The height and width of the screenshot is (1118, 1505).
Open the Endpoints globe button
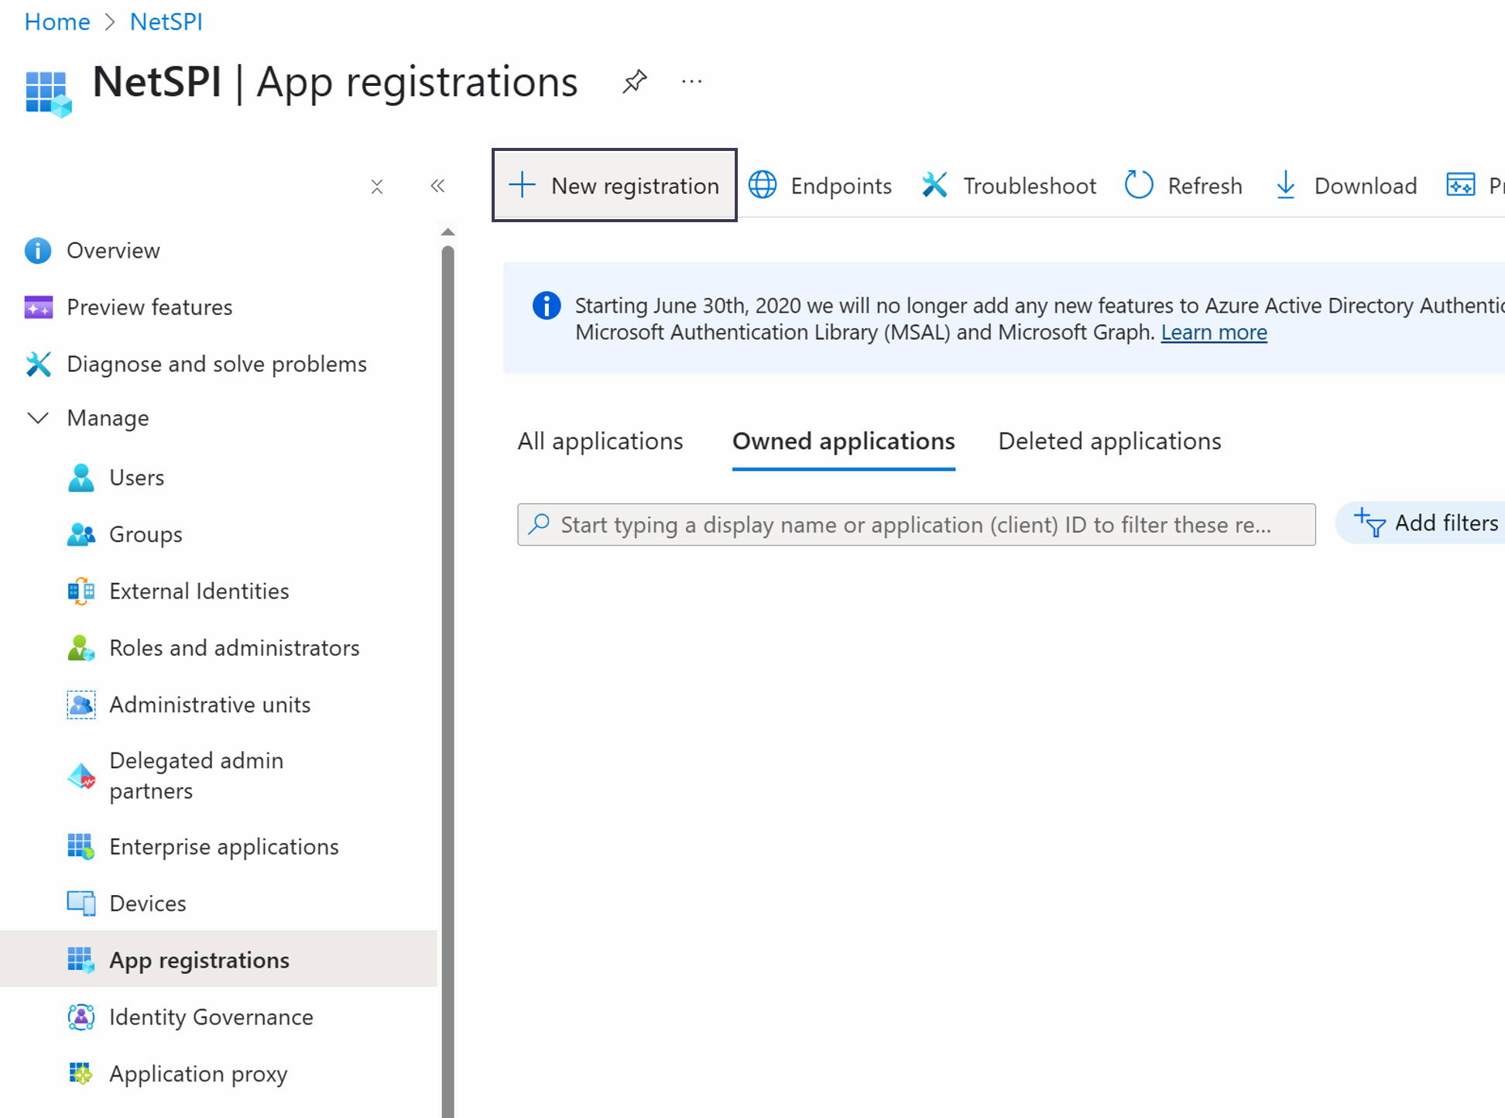click(x=820, y=186)
